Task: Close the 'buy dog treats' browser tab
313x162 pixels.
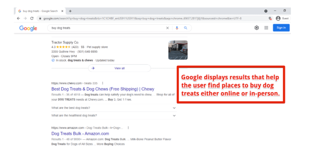Action: point(62,11)
